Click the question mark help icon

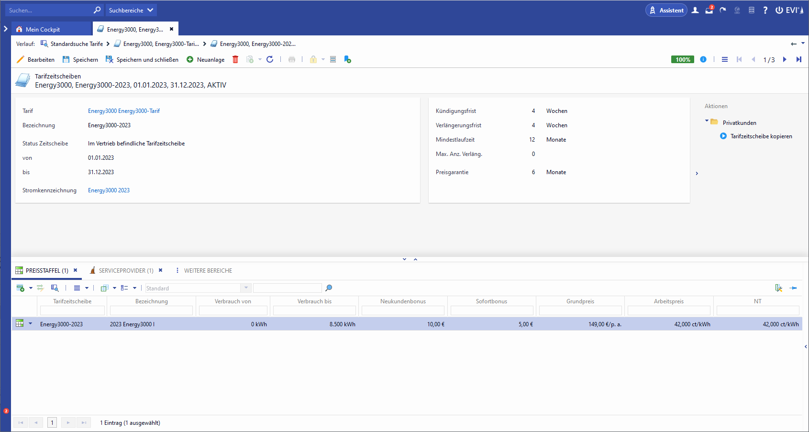765,10
